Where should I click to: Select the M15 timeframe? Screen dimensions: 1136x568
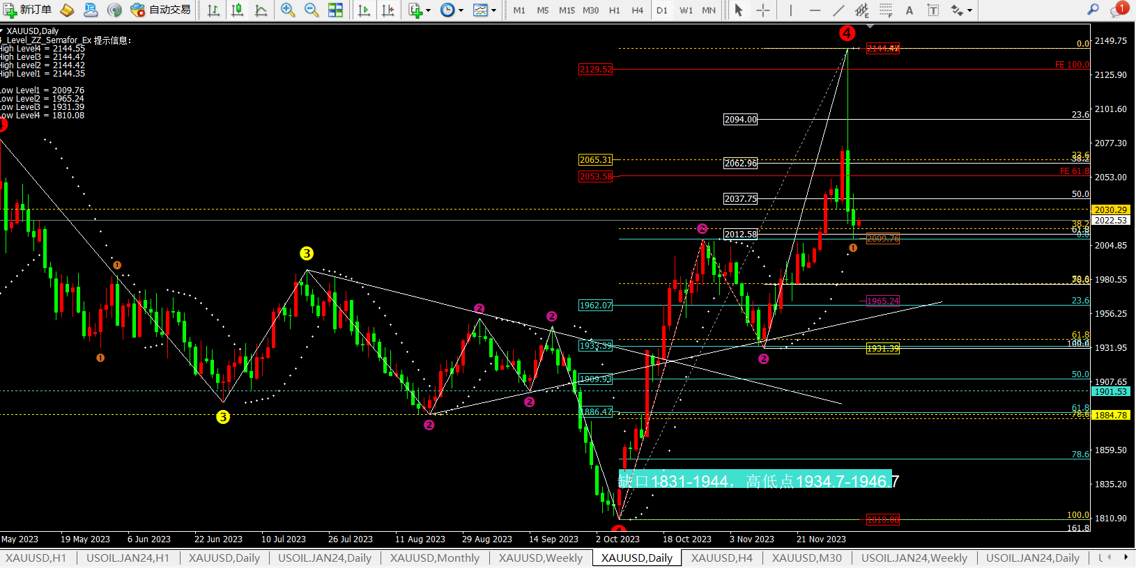point(567,10)
